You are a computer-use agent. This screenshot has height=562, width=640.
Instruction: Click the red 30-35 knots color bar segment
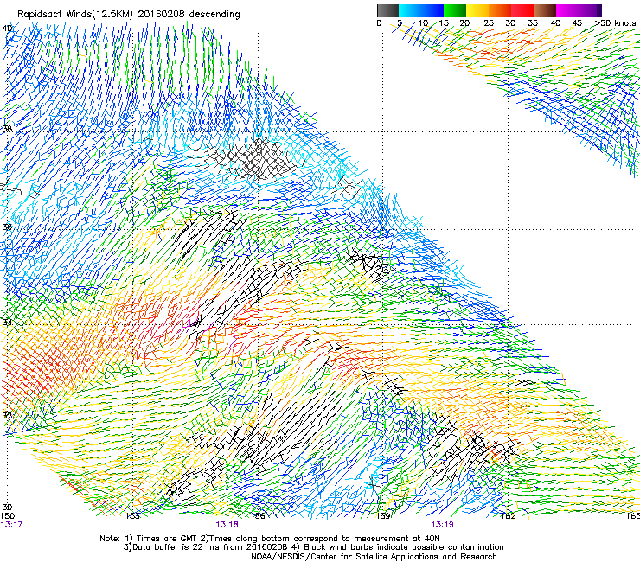522,10
